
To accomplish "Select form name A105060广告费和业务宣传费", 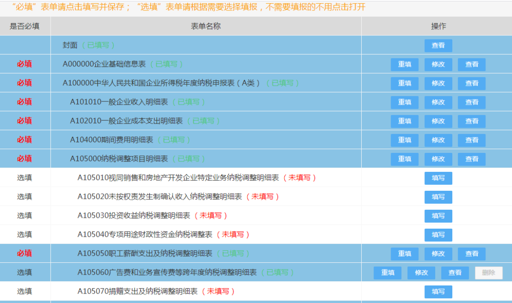I will (167, 272).
